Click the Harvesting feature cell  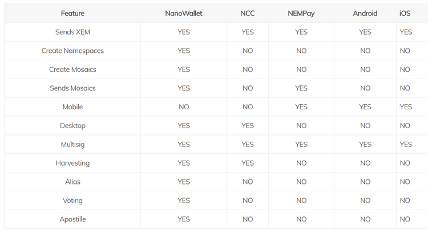pos(72,163)
